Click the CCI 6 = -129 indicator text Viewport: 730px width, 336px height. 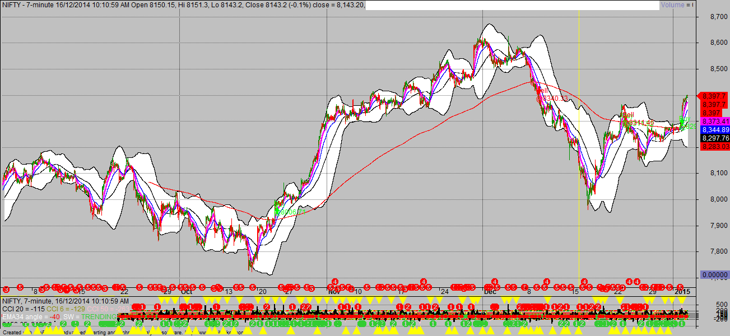[66, 309]
